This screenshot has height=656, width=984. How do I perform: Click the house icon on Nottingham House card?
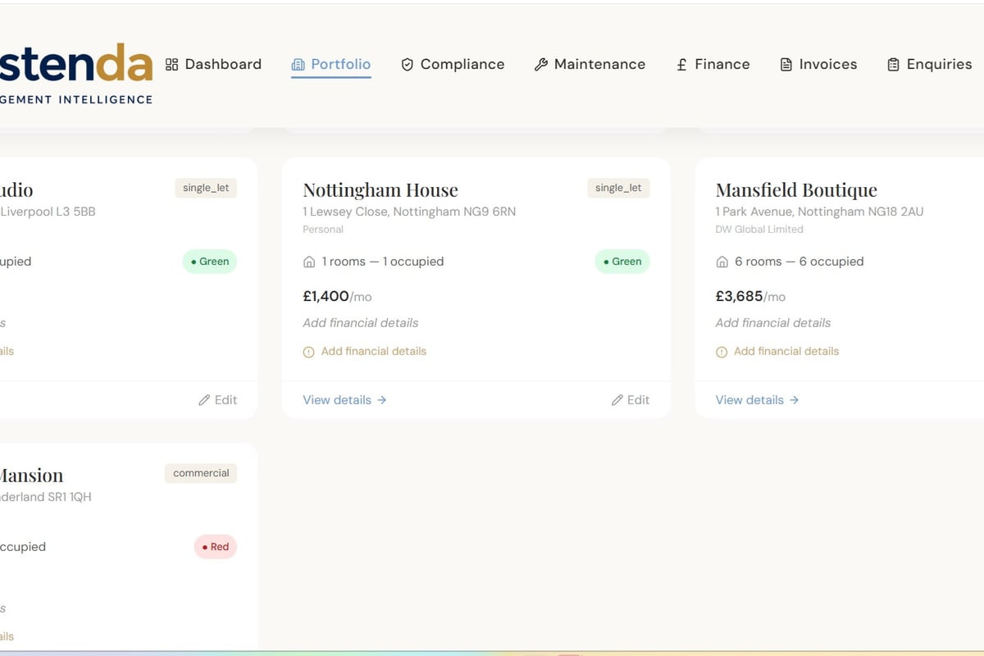(309, 262)
